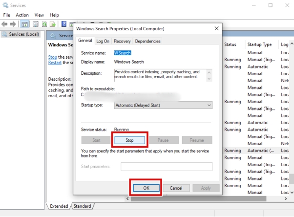This screenshot has height=217, width=294.
Task: Click the Properties toolbar icon
Action: click(34, 24)
